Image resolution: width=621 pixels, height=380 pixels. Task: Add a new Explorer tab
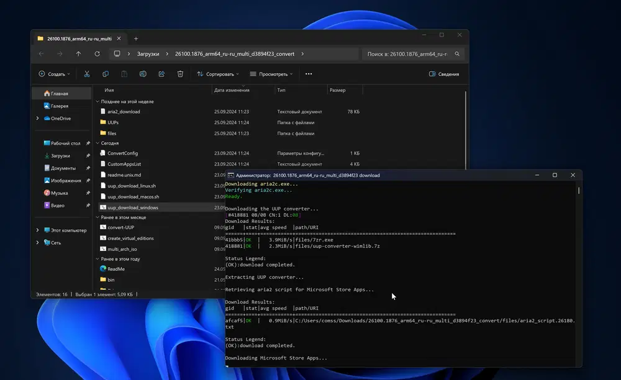(136, 38)
